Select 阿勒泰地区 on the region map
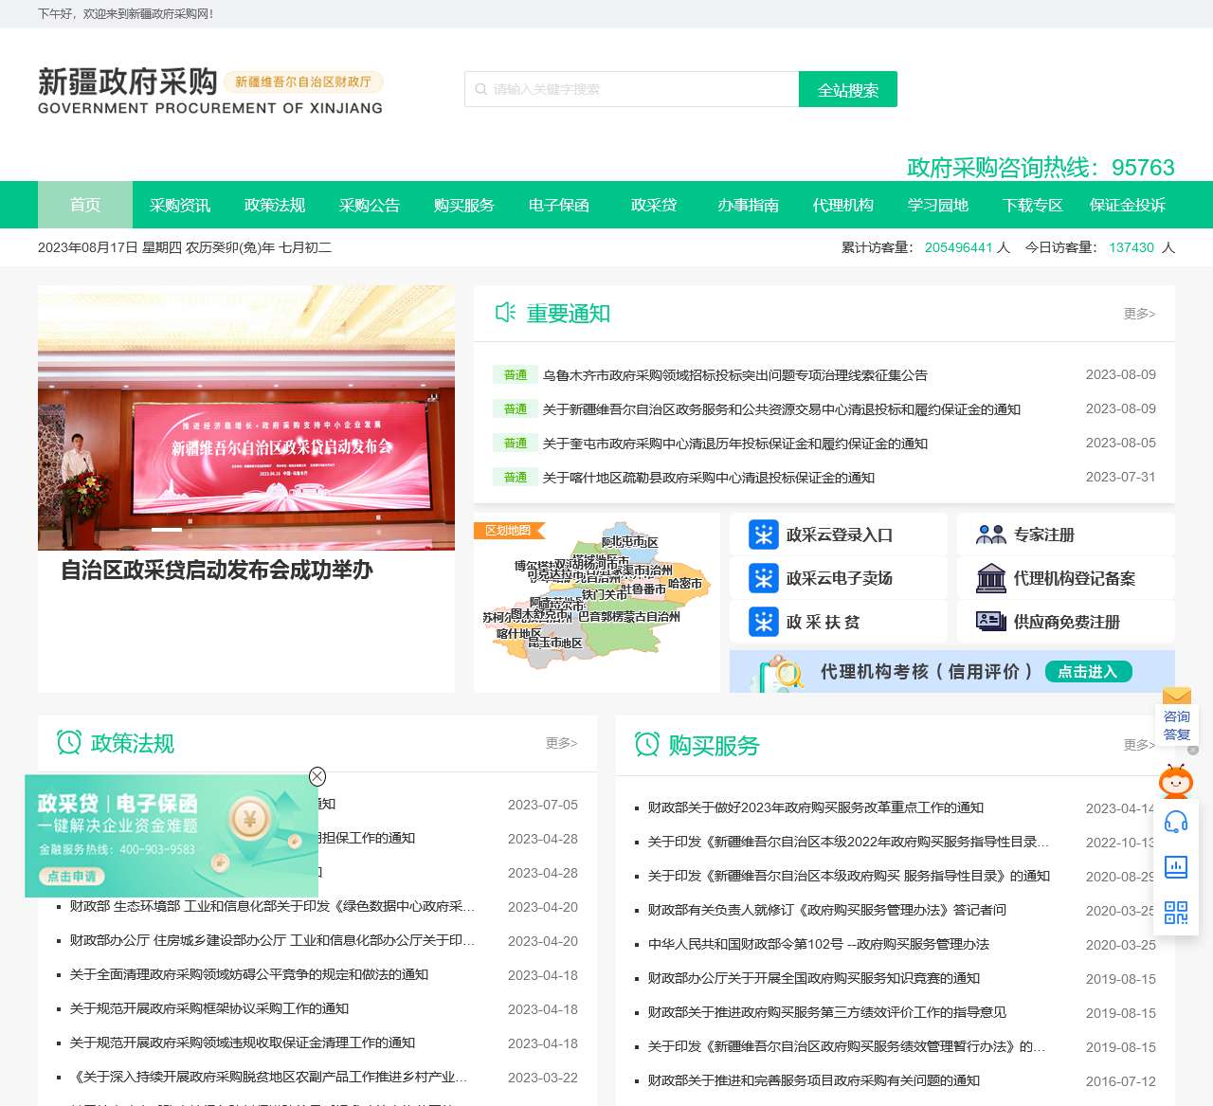The image size is (1213, 1106). click(x=629, y=542)
